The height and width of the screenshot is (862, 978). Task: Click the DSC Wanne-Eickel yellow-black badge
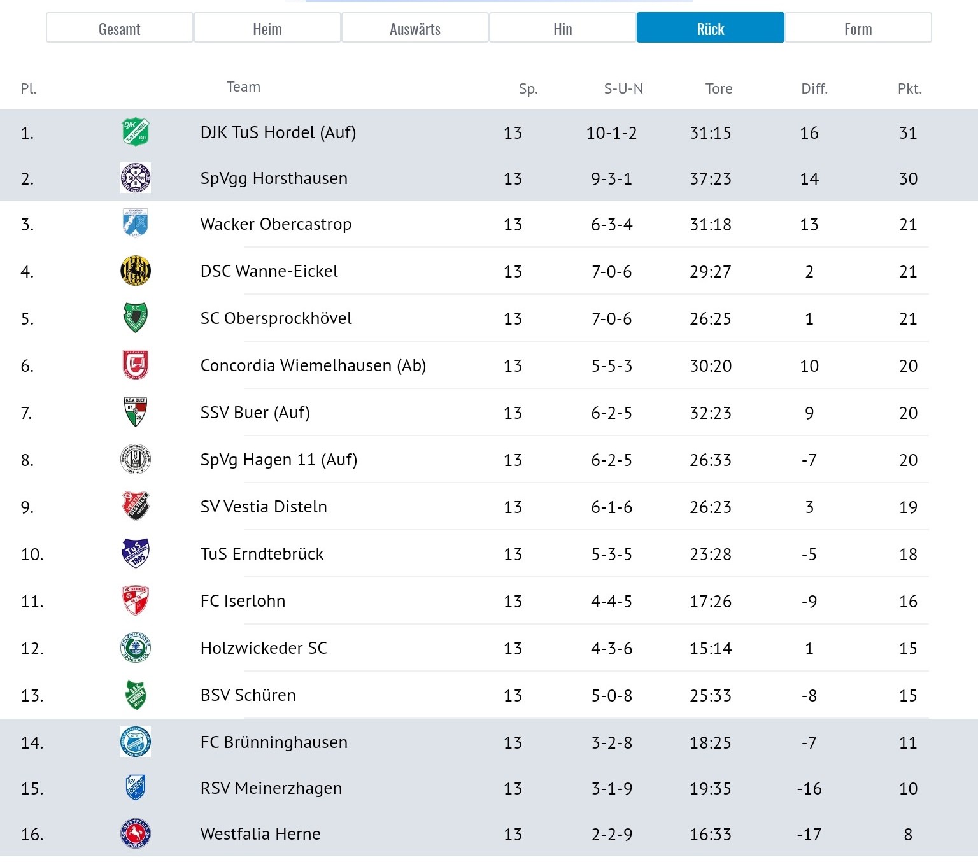pos(136,271)
